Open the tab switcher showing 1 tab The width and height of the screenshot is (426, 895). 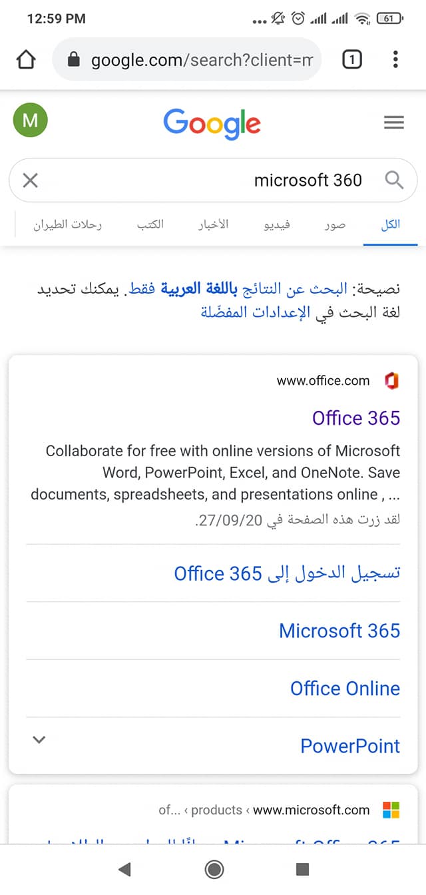click(351, 60)
